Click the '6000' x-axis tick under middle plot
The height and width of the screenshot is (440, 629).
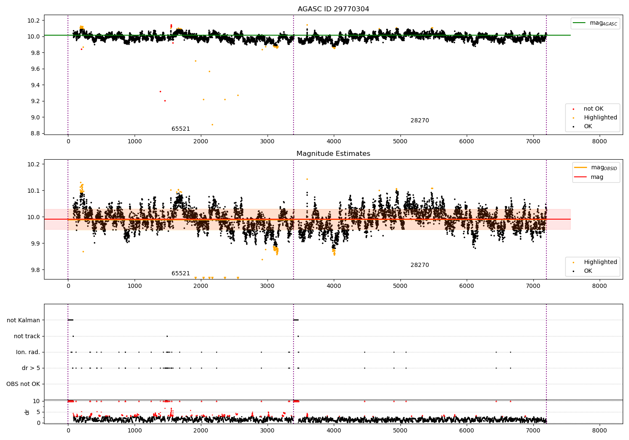pyautogui.click(x=467, y=286)
